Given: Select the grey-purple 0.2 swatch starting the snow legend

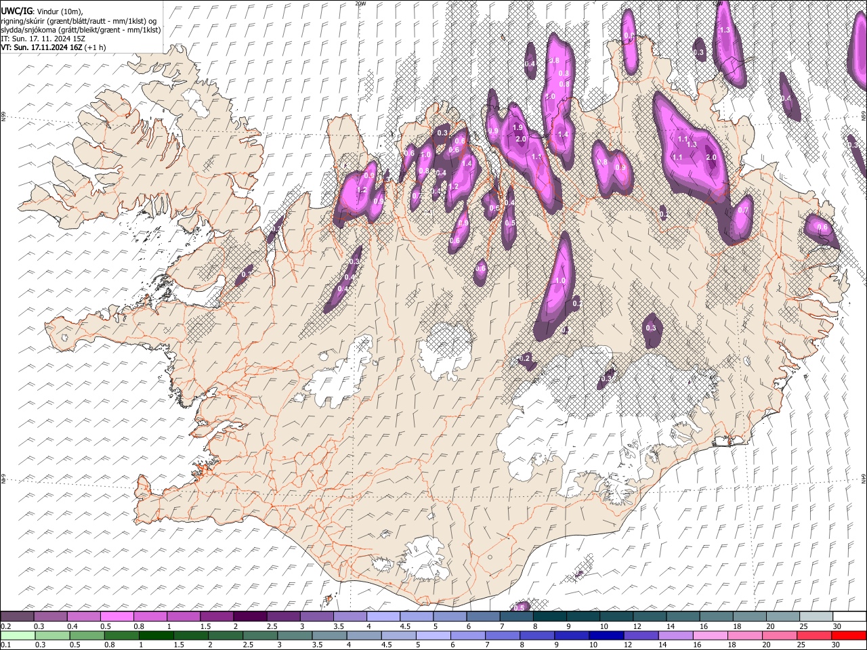Looking at the screenshot, I should [17, 616].
